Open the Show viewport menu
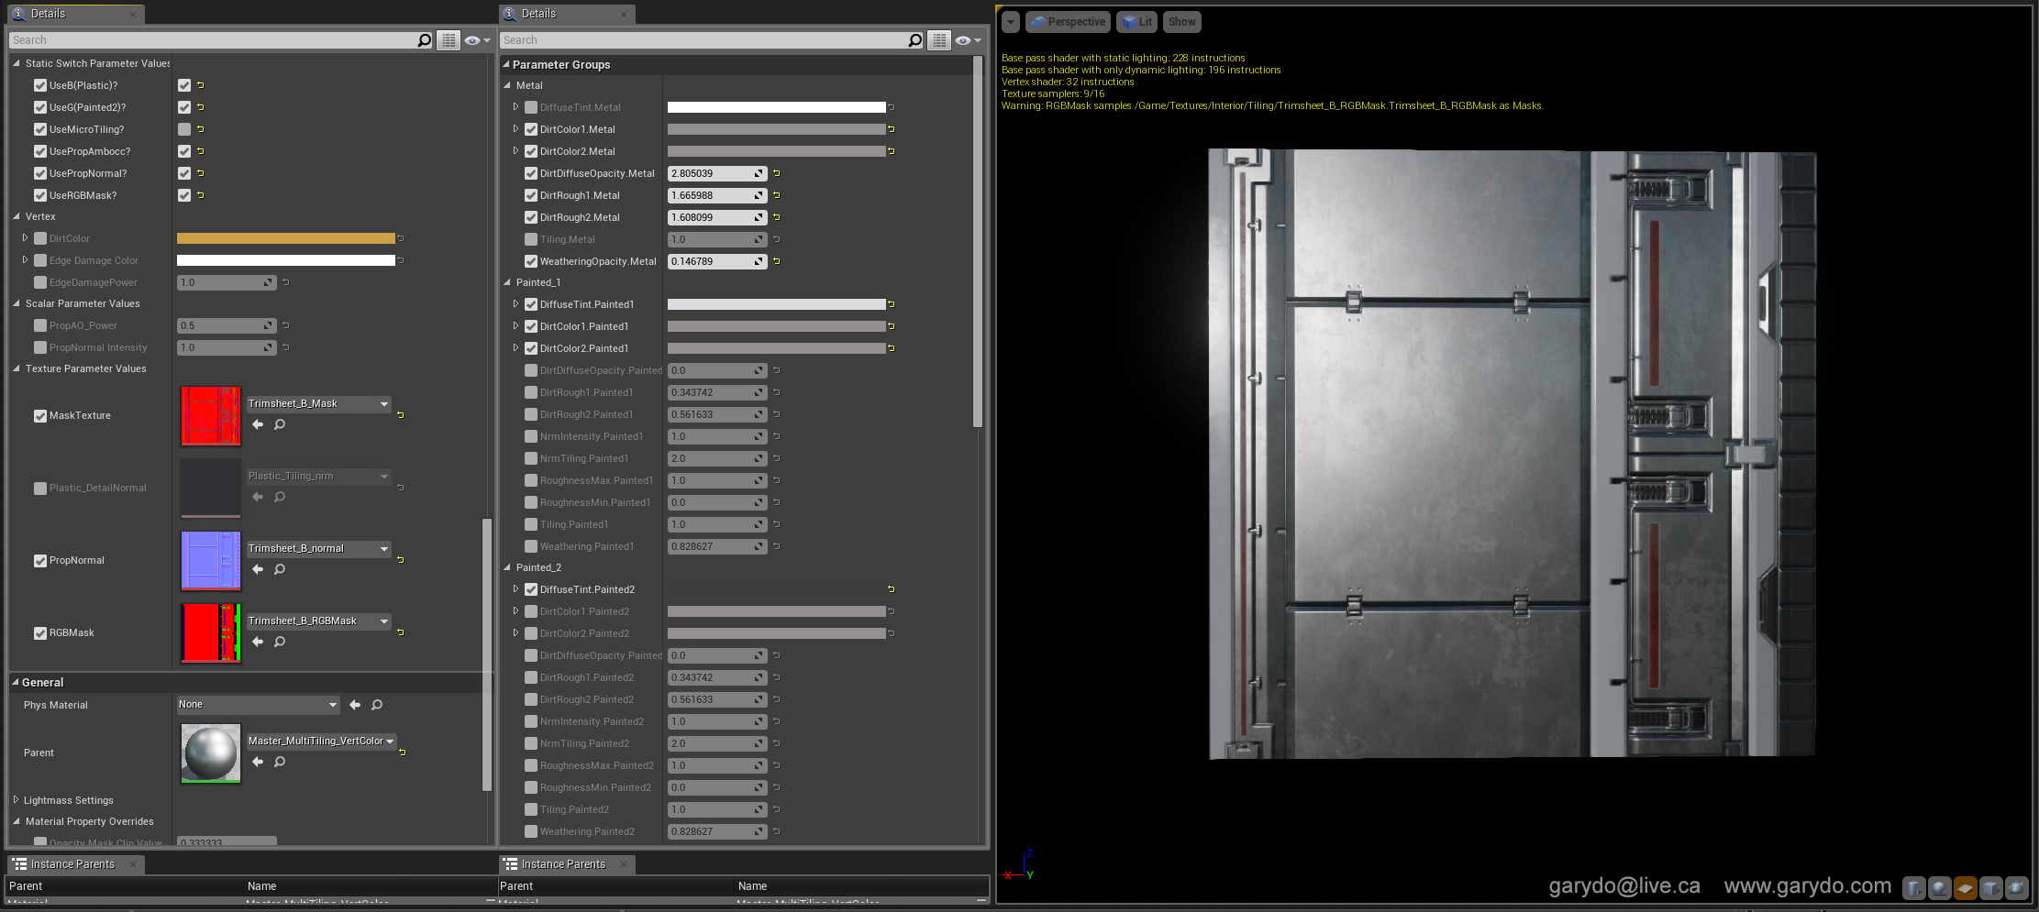Viewport: 2039px width, 912px height. coord(1182,22)
